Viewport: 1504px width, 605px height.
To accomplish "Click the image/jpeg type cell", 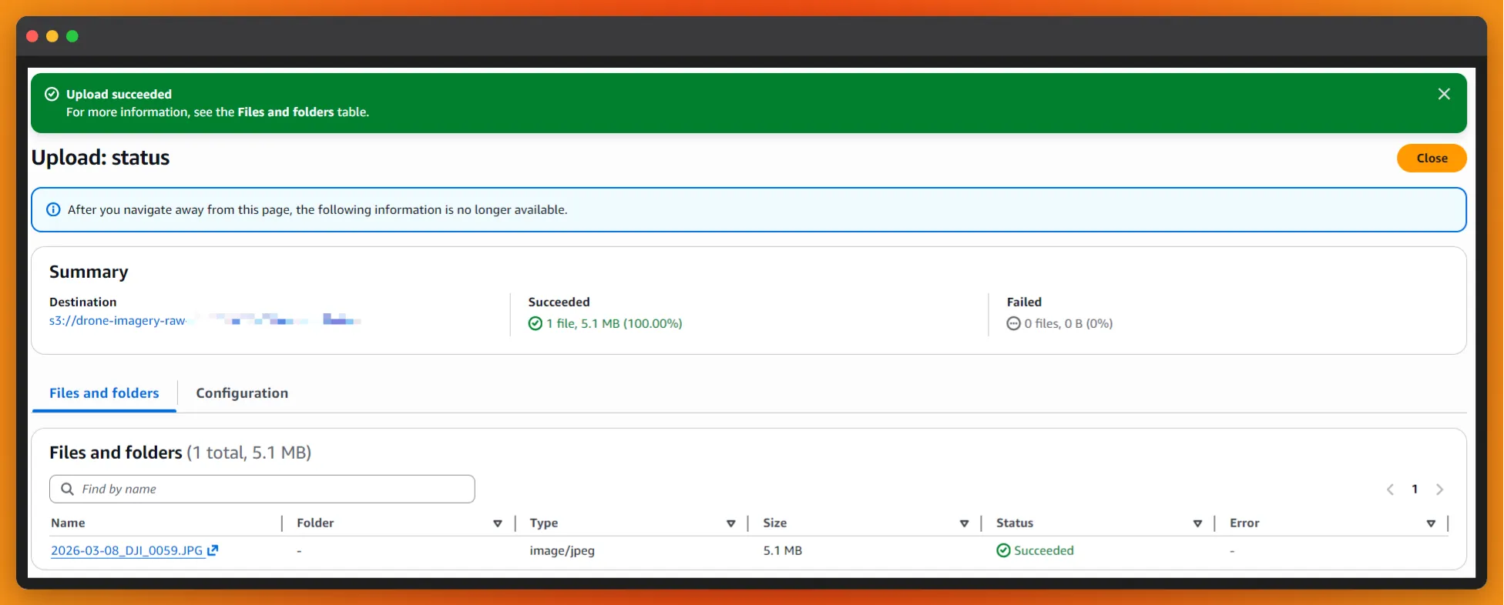I will click(562, 551).
